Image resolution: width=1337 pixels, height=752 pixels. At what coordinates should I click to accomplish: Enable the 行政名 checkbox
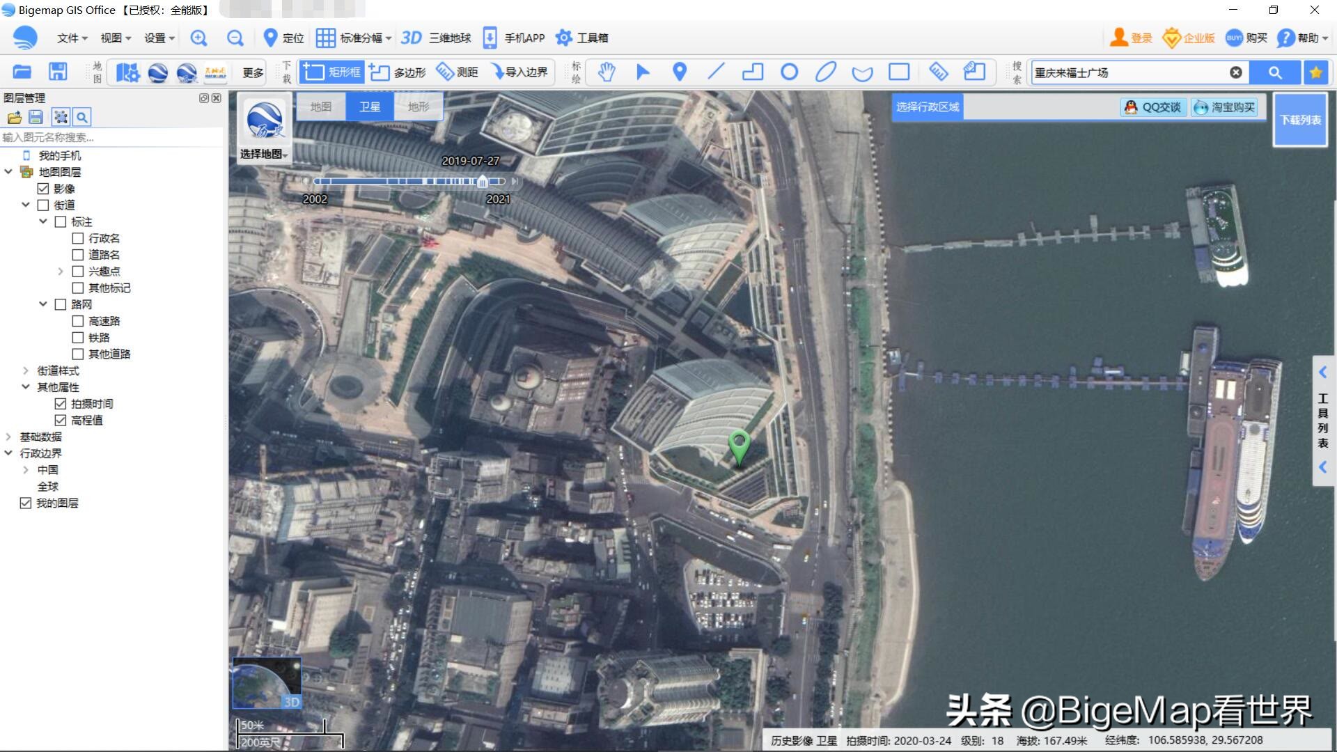click(78, 238)
